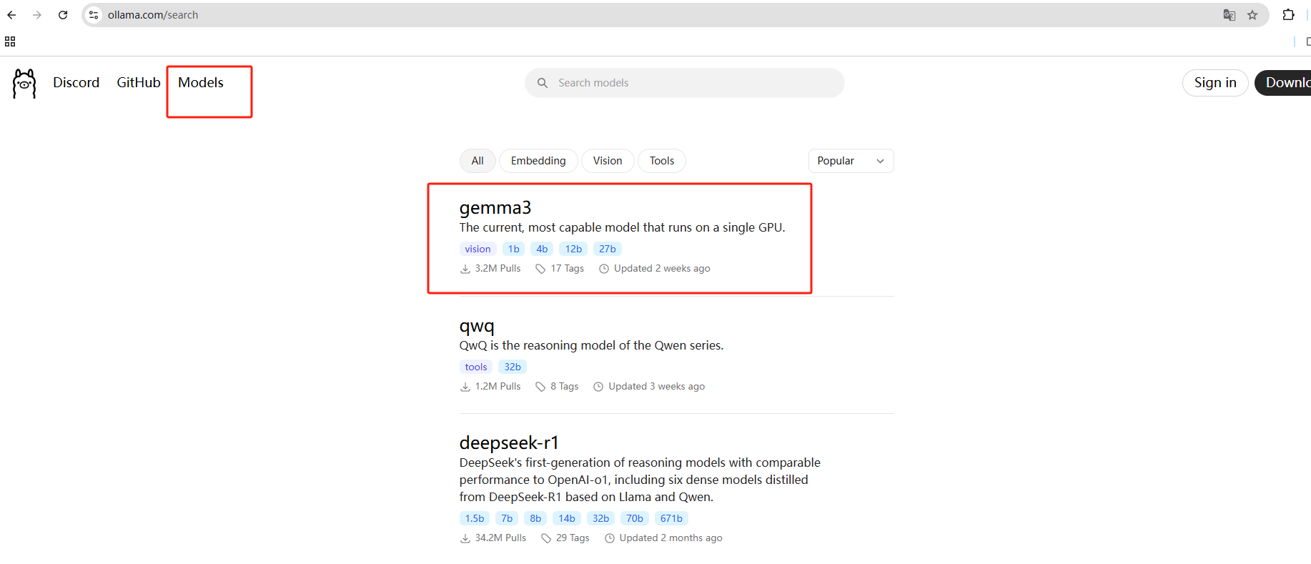This screenshot has height=564, width=1311.
Task: Click Updated 2 months ago text
Action: point(671,538)
